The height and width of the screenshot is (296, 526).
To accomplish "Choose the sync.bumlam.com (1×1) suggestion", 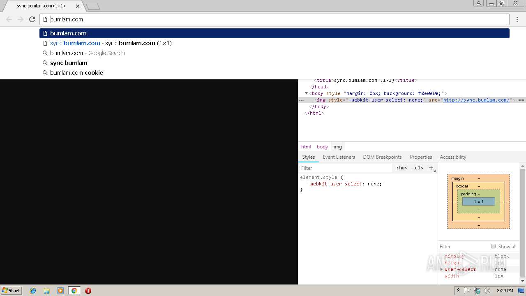I will click(x=275, y=43).
